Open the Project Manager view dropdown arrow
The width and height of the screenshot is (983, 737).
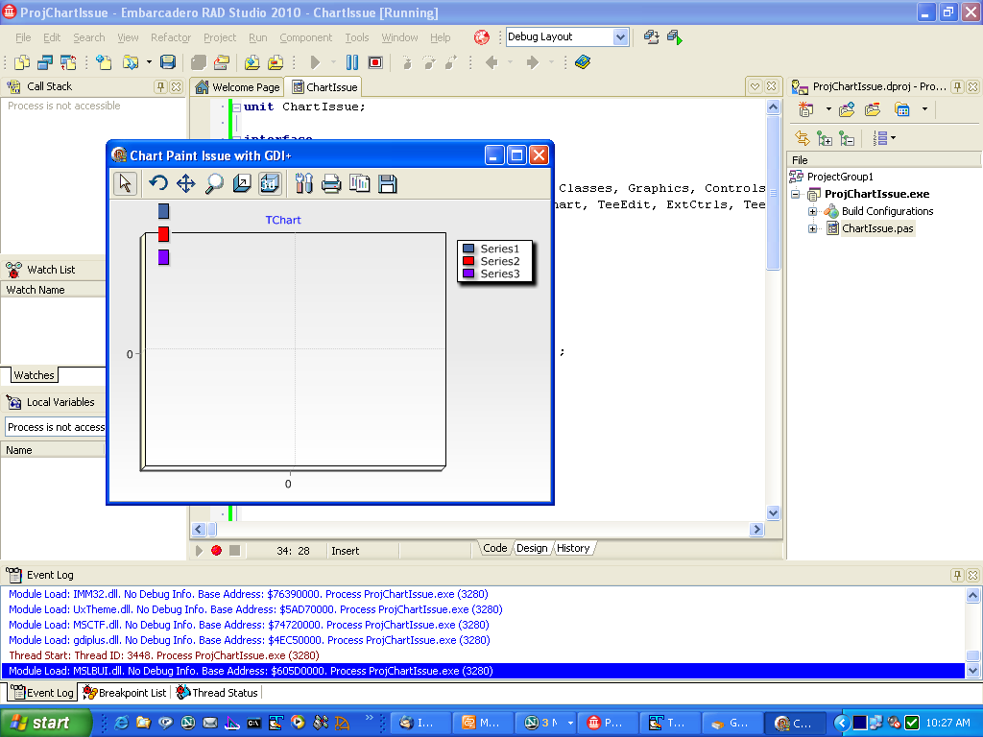(x=924, y=109)
